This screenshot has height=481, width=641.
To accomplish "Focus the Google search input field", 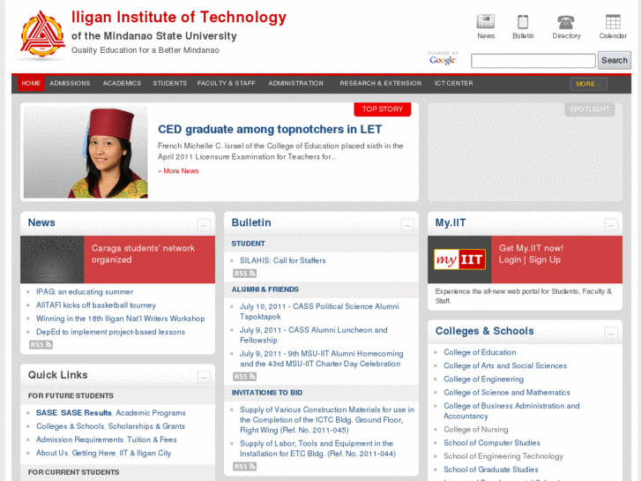I will 533,61.
